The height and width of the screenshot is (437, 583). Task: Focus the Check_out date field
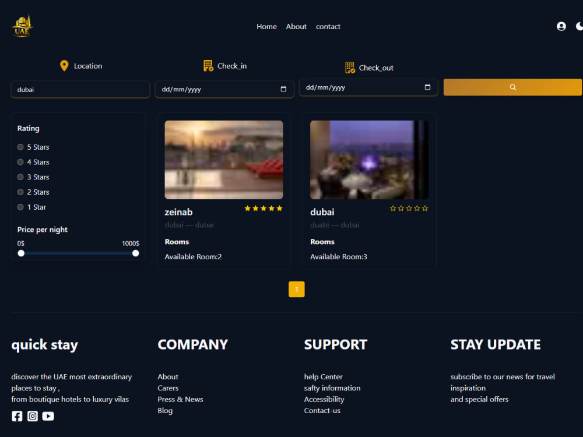tap(368, 87)
